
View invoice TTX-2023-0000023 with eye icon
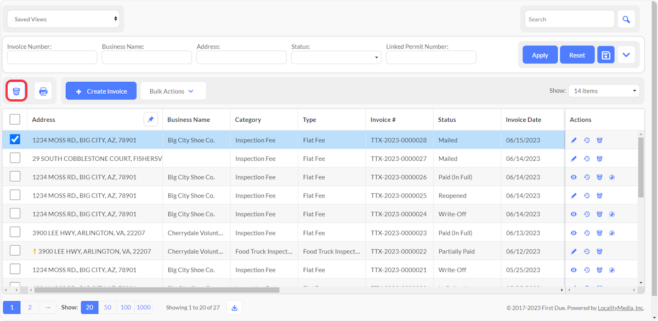click(x=574, y=233)
